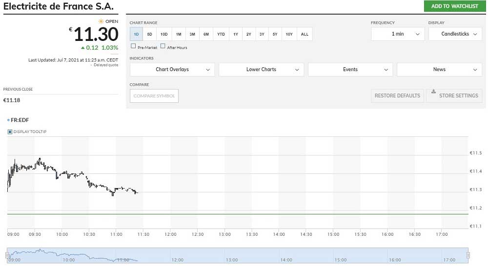Click the blue dot beside FR:EDF
This screenshot has height=266, width=488.
8,120
